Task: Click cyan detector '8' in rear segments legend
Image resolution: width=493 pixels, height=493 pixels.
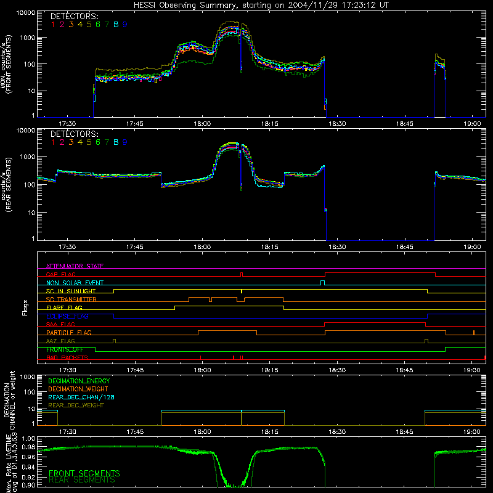Action: (116, 142)
